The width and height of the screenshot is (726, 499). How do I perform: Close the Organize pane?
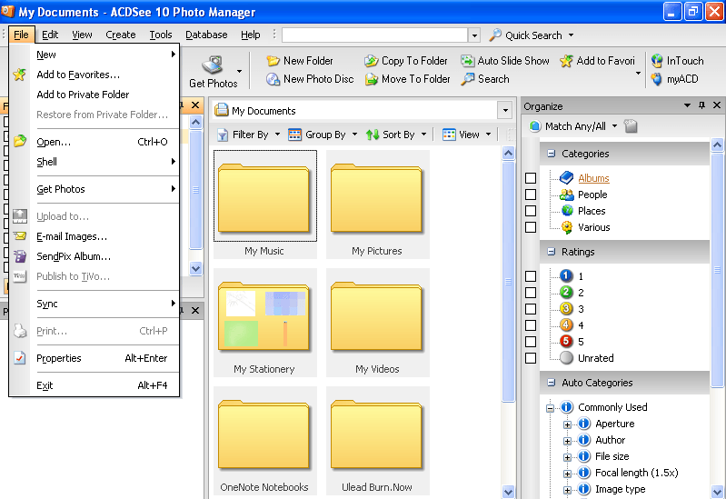[x=717, y=105]
